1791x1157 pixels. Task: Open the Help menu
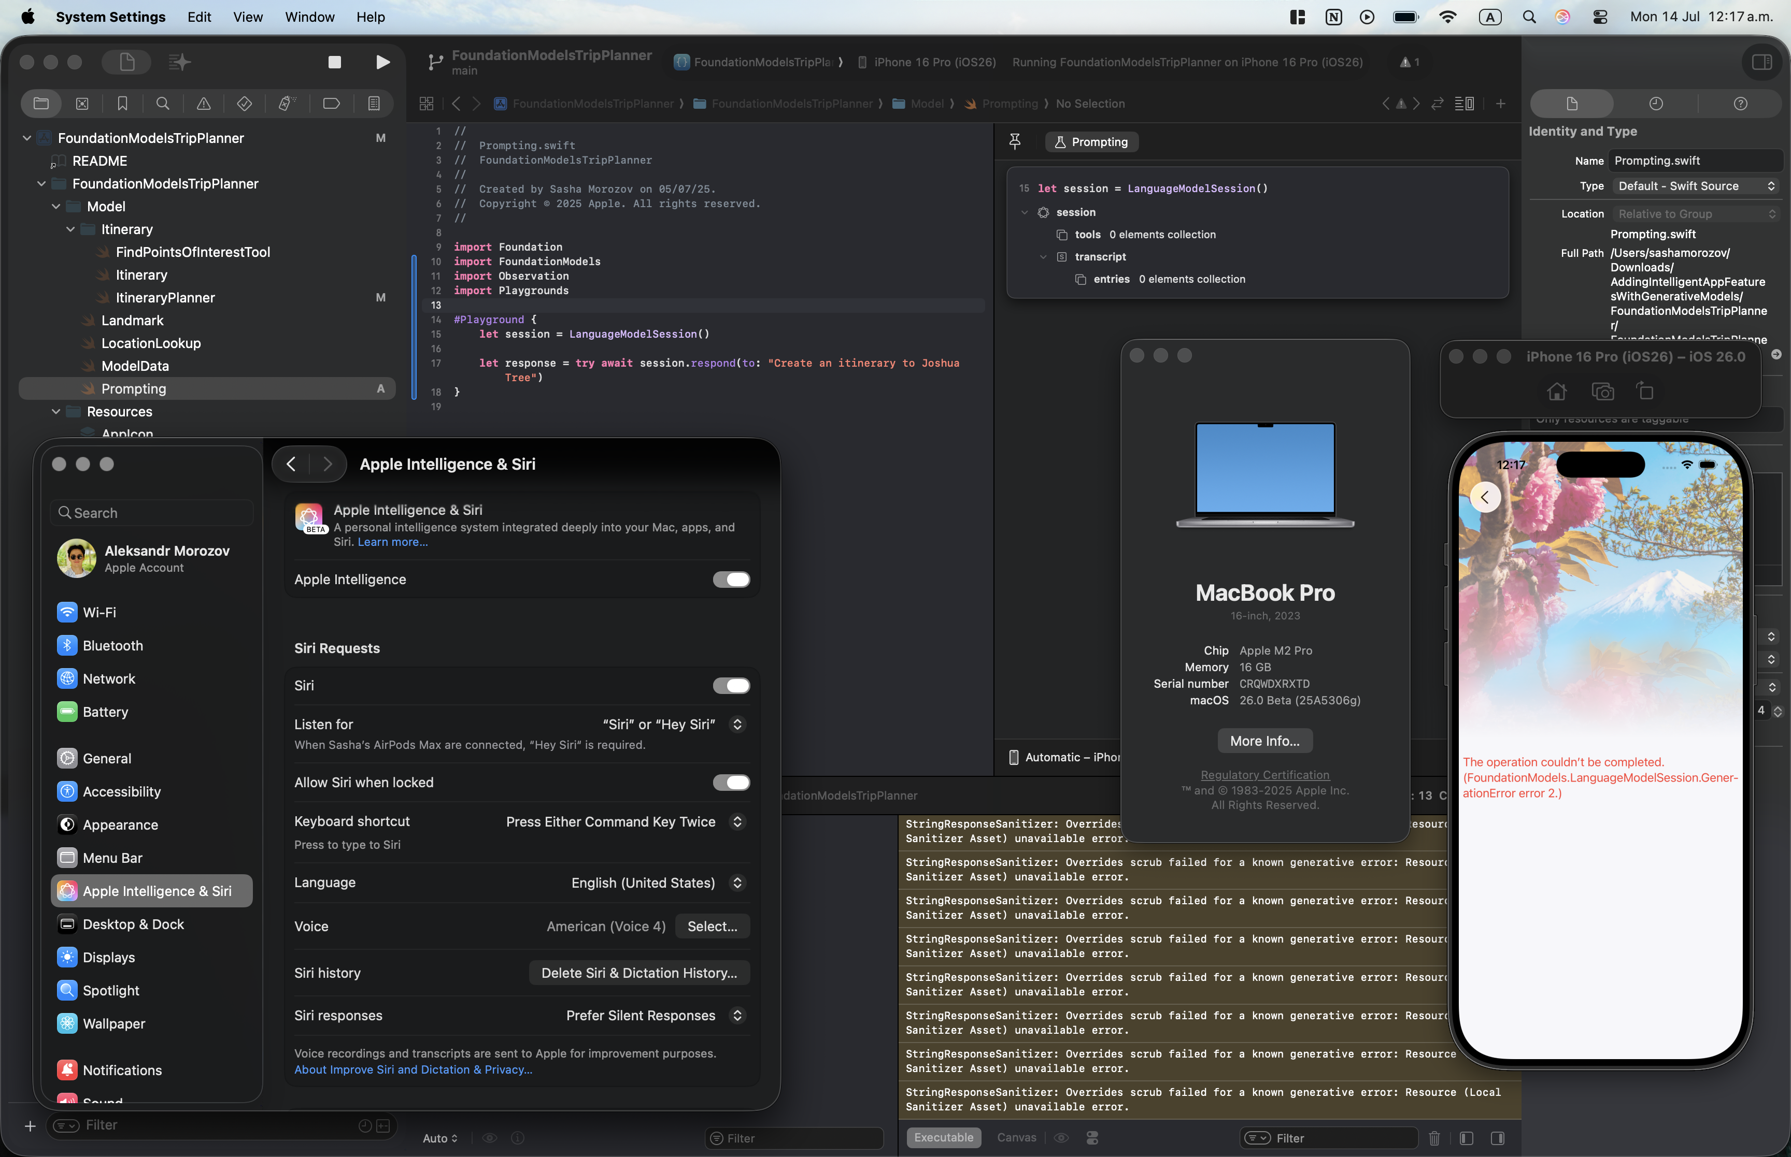[x=371, y=17]
